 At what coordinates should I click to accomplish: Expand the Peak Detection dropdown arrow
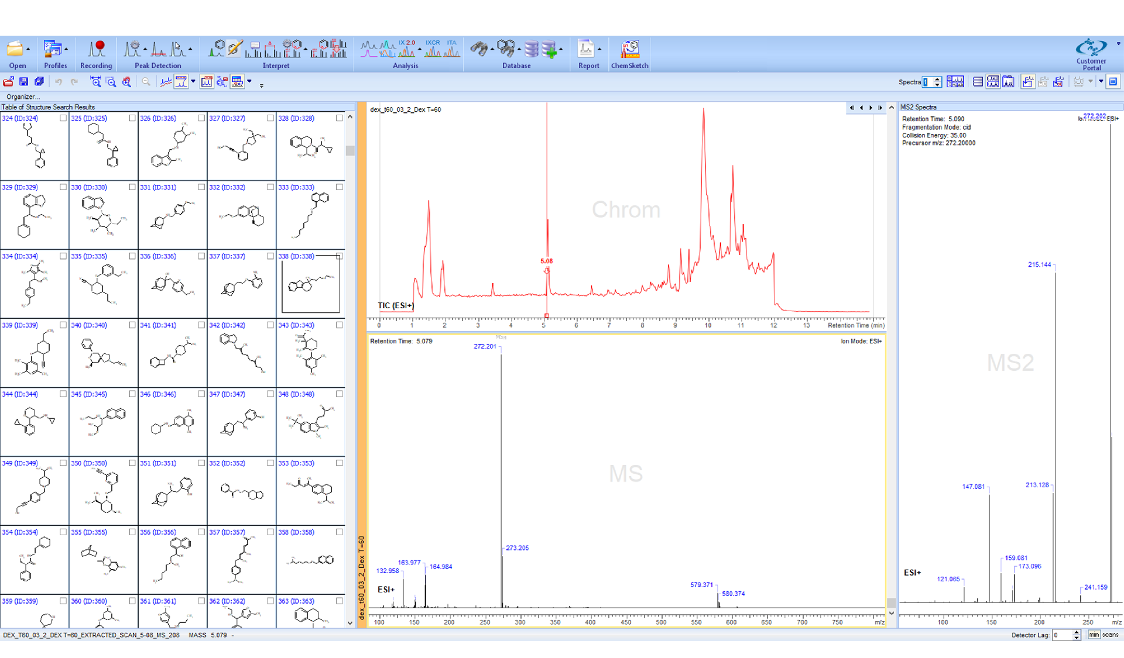(x=191, y=50)
